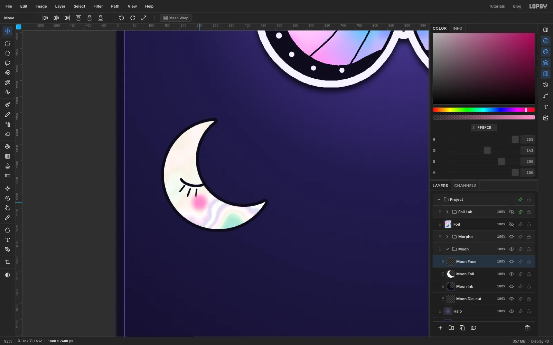
Task: Select the Move tool in the left toolbar
Action: 8,31
